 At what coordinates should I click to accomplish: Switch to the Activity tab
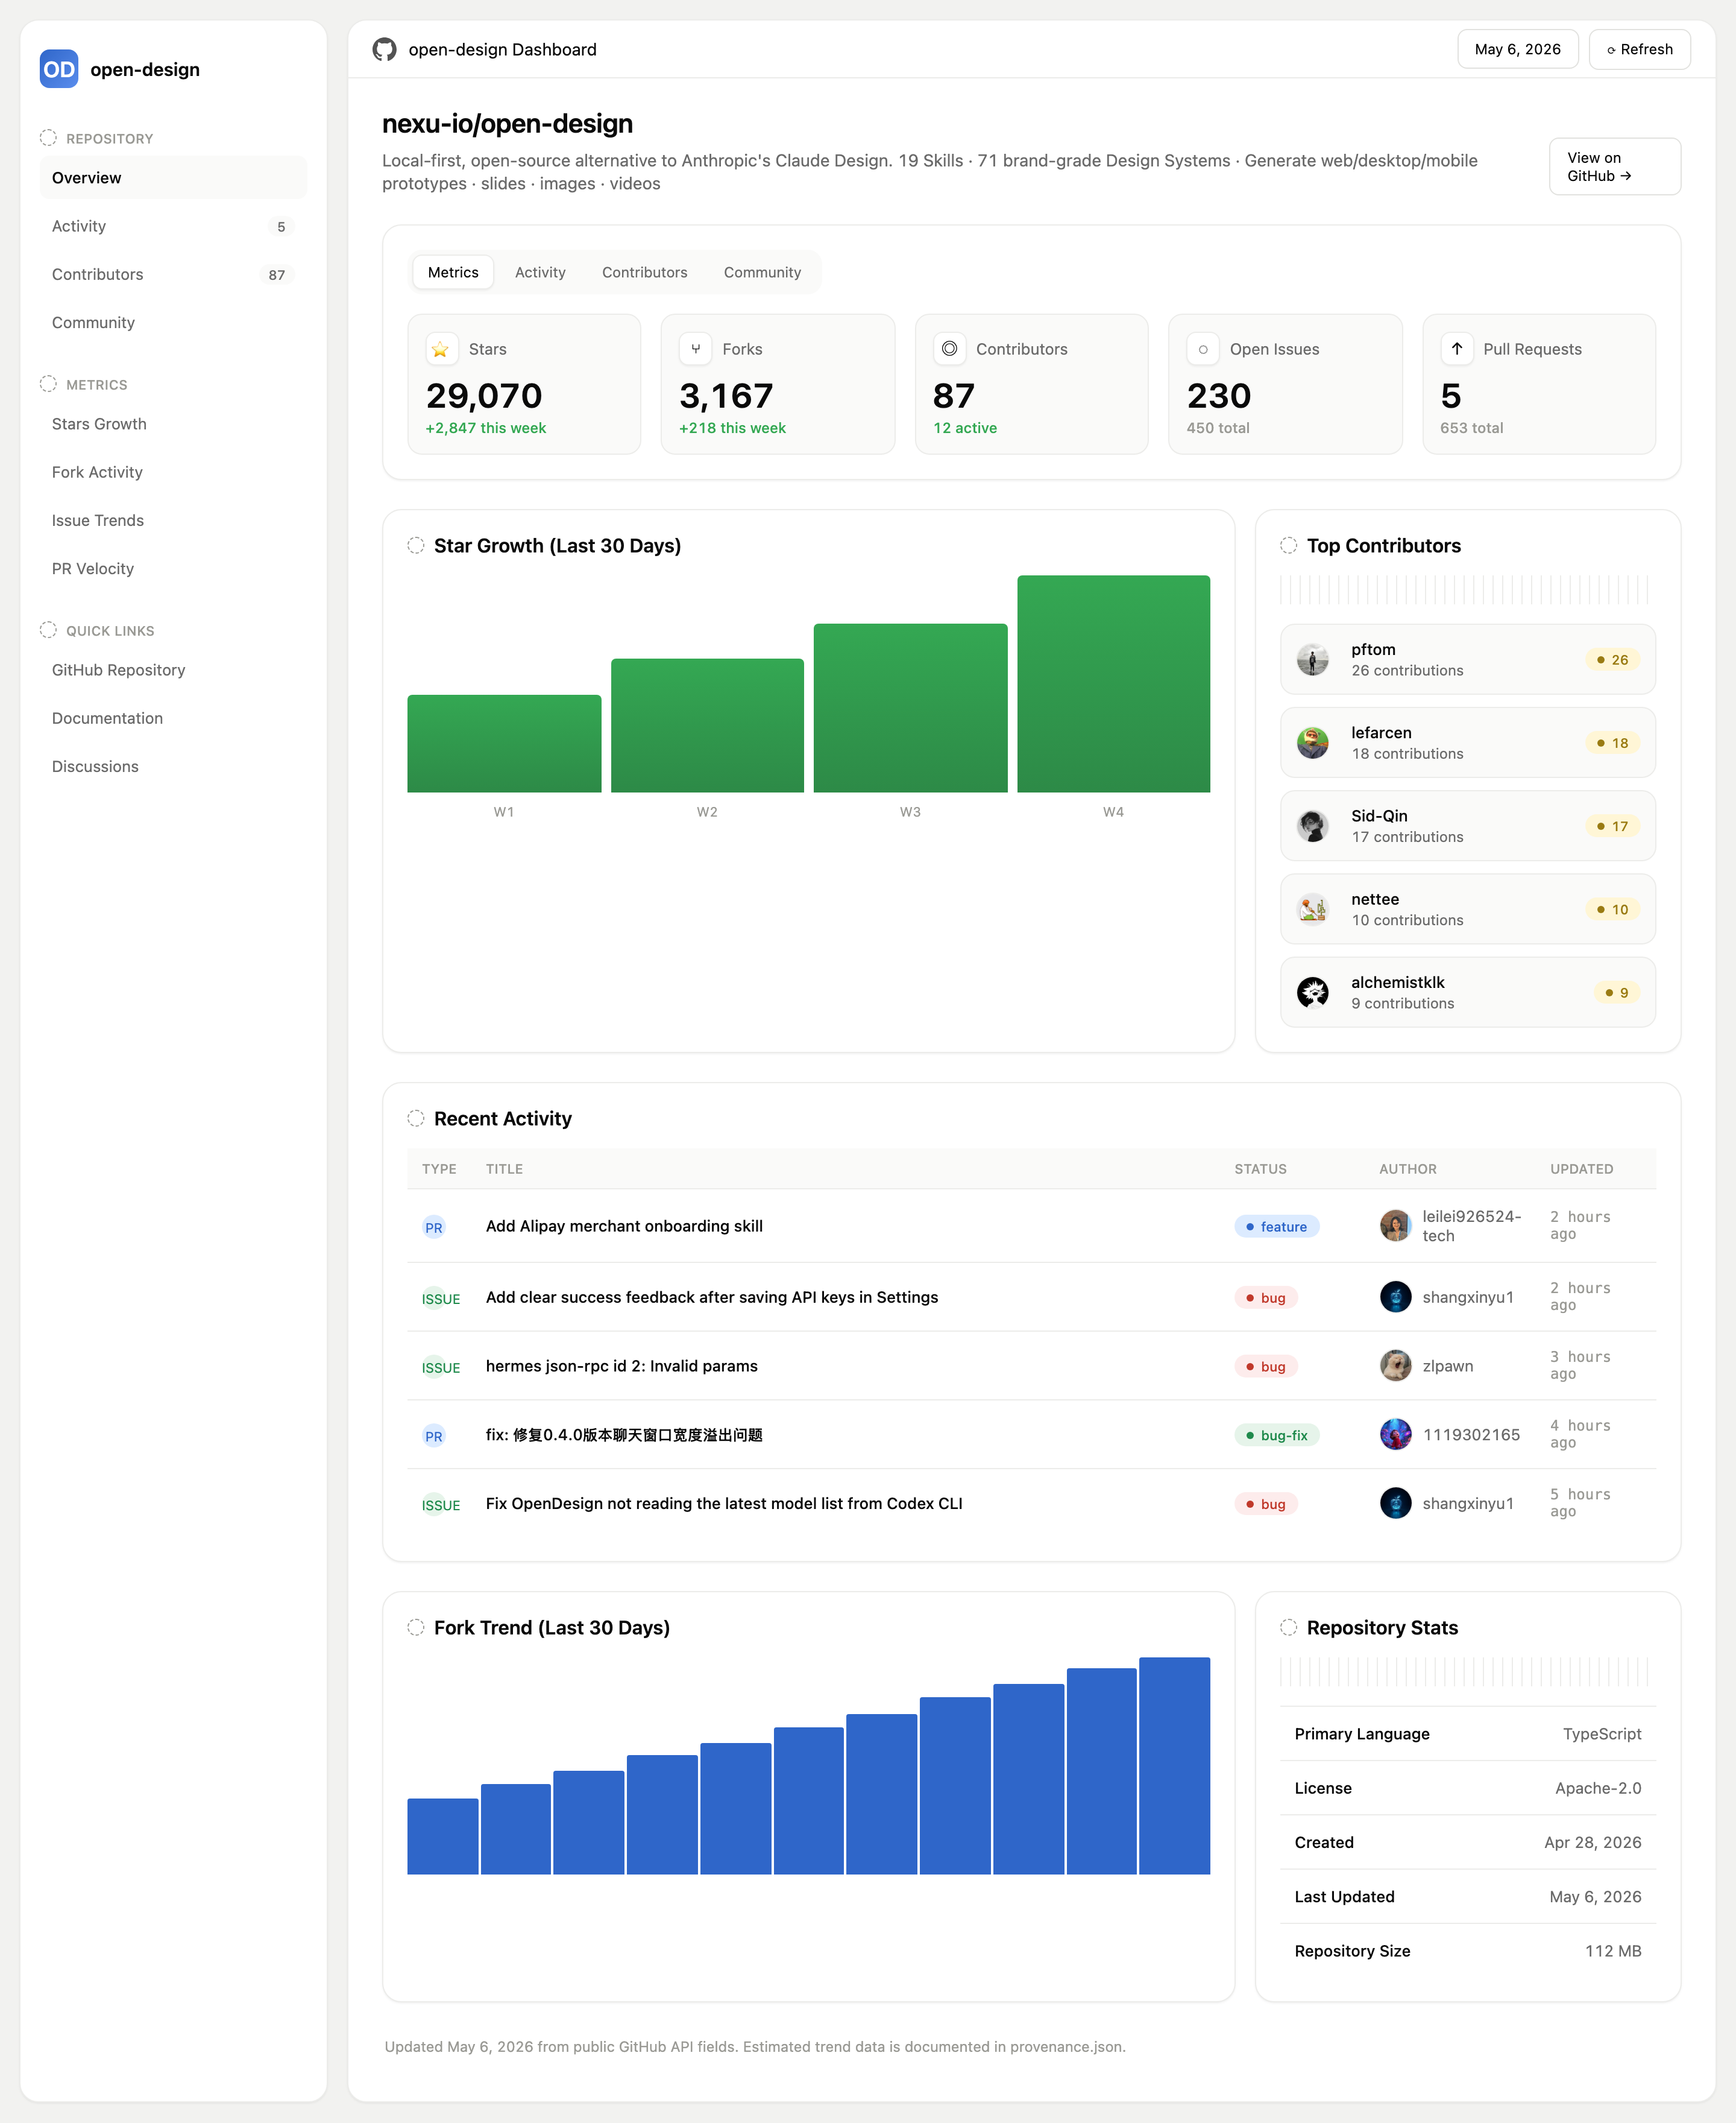(x=540, y=272)
